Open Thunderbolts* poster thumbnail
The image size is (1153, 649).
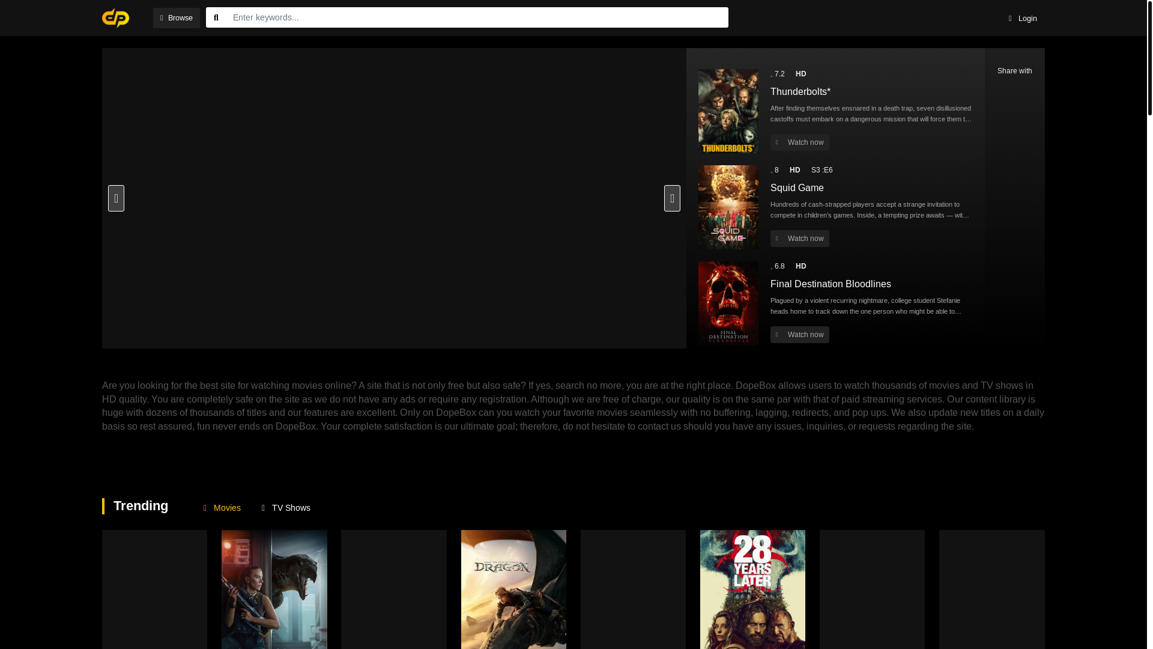(x=728, y=111)
